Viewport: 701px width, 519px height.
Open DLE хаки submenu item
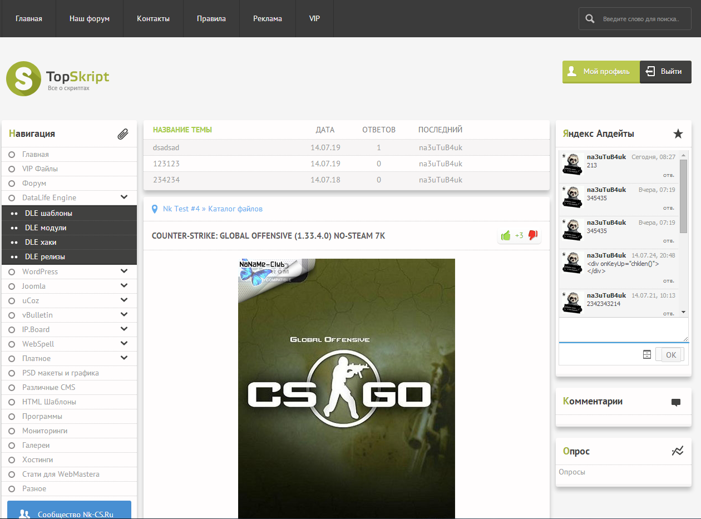pos(41,242)
